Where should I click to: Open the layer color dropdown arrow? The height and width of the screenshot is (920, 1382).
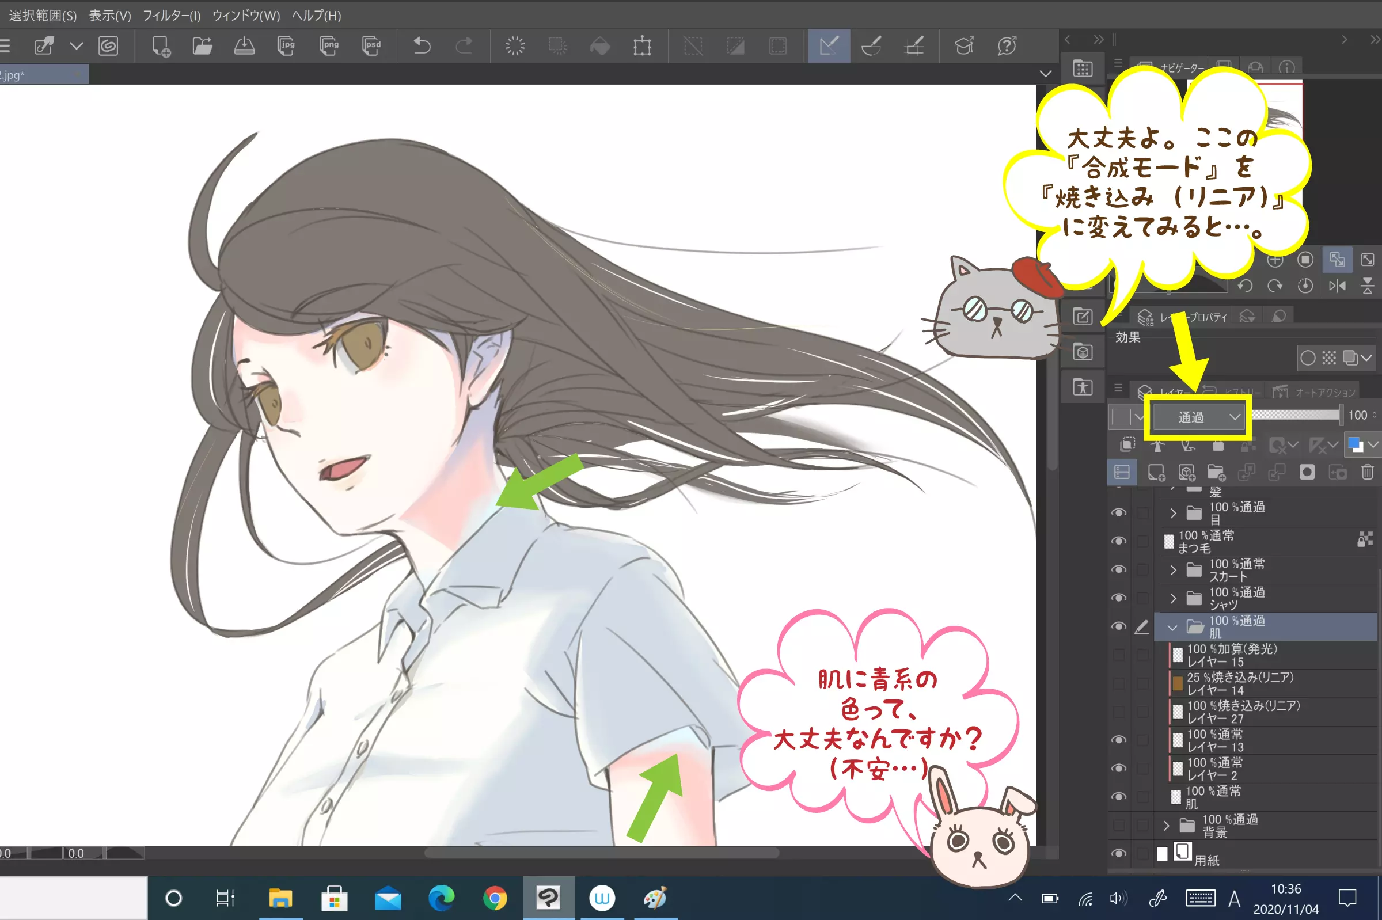1373,446
